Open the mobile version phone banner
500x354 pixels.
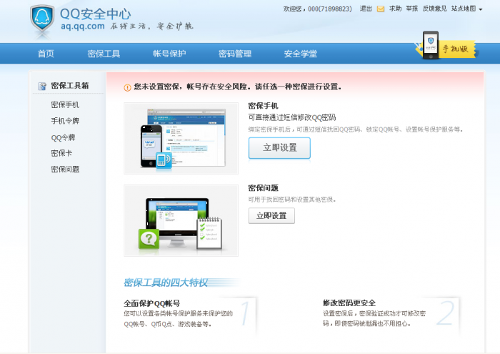pyautogui.click(x=446, y=47)
